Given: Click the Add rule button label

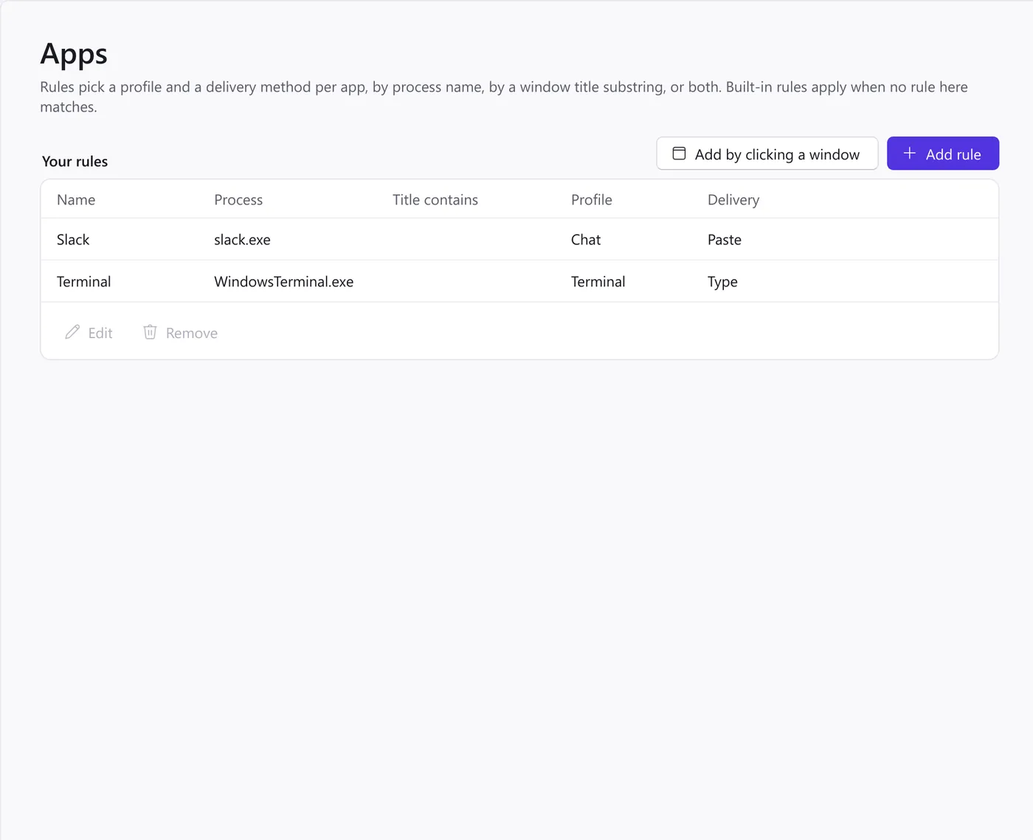Looking at the screenshot, I should click(953, 154).
